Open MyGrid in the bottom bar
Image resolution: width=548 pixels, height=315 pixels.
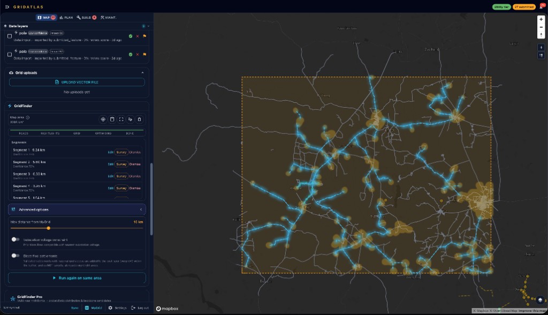[93, 308]
